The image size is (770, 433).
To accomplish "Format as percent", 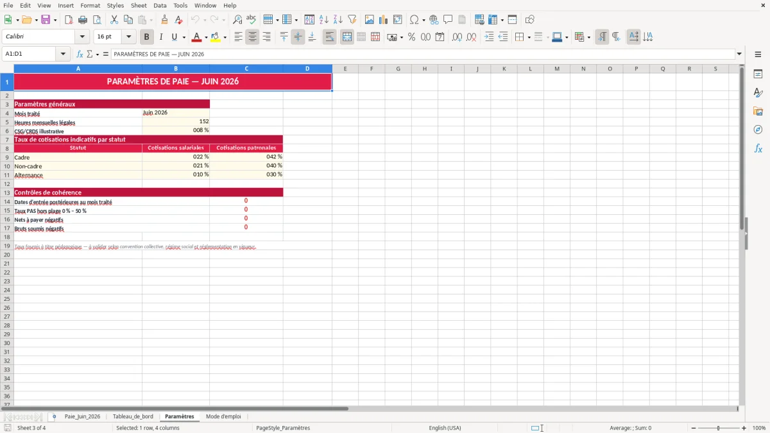I will coord(411,37).
